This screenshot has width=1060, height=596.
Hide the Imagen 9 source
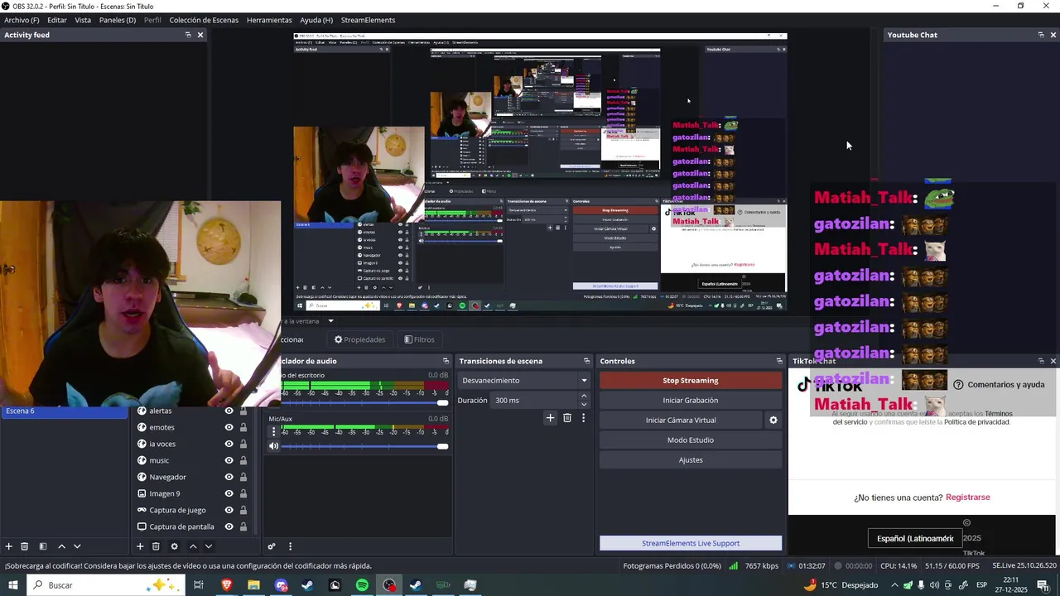[229, 493]
